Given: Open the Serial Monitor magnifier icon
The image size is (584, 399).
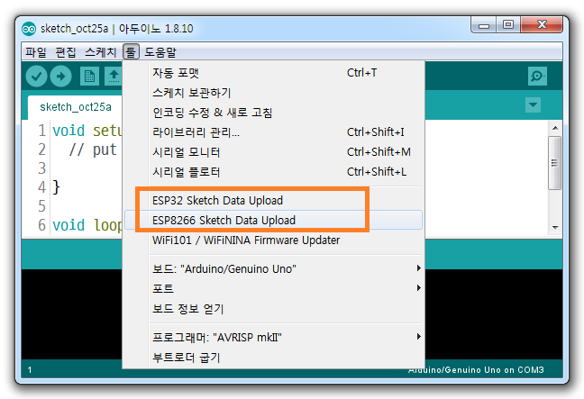Looking at the screenshot, I should point(537,77).
